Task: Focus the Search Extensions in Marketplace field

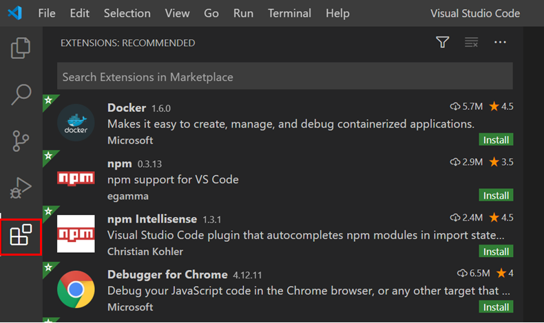Action: (285, 76)
